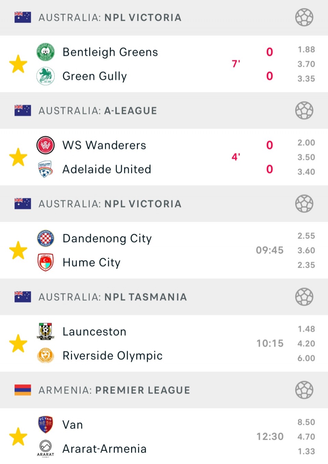Click the Riverside Olympic team logo
The width and height of the screenshot is (328, 464).
point(45,356)
